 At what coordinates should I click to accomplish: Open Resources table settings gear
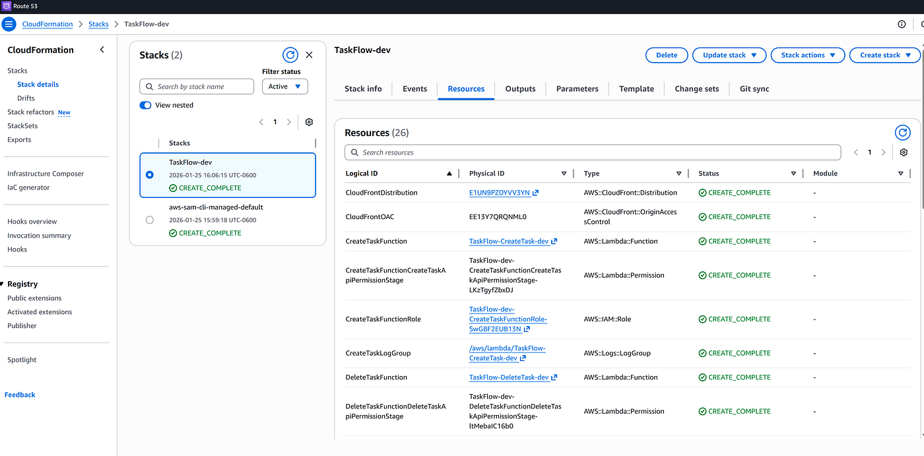point(904,152)
